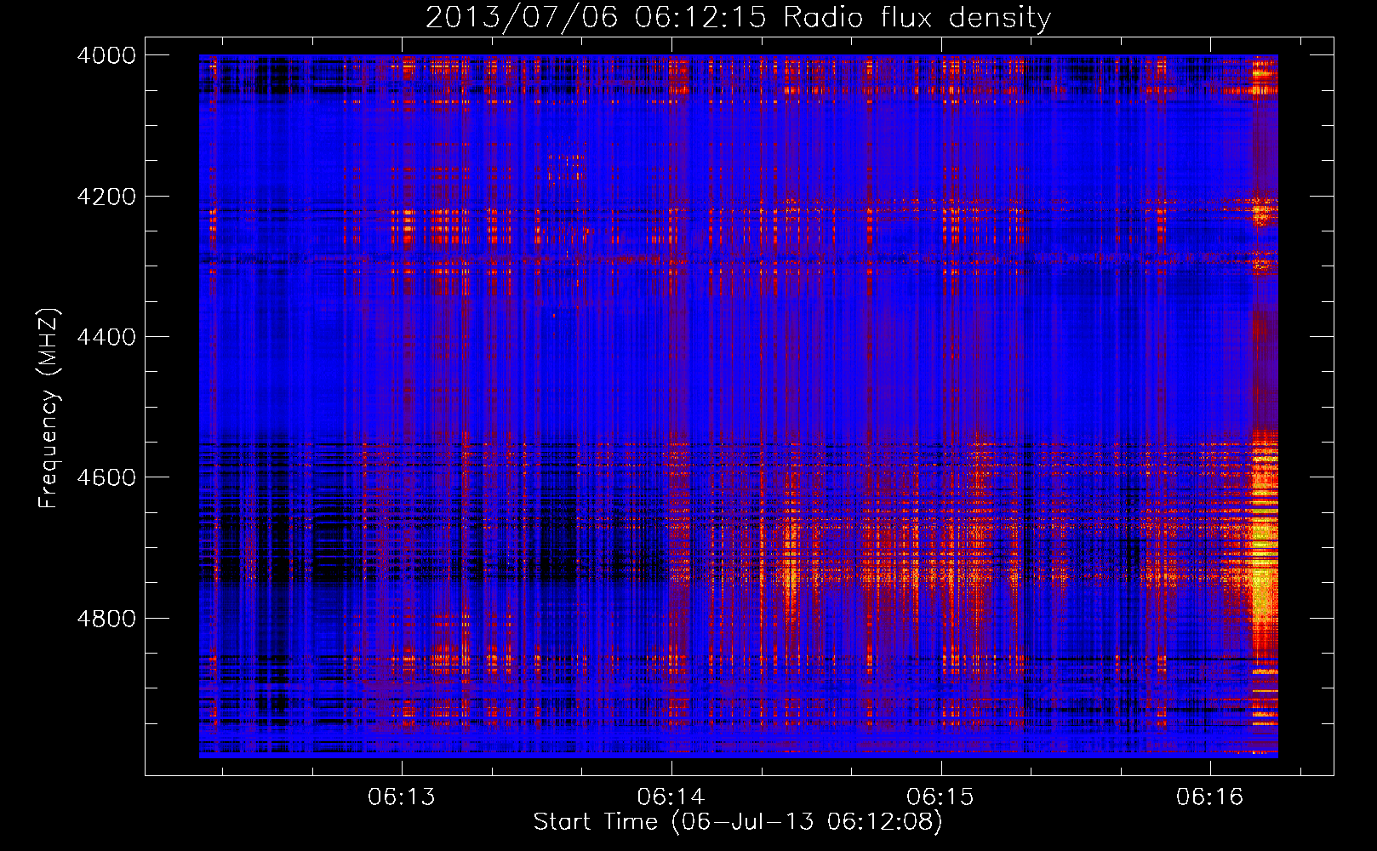Click the 06:15 time tick label
Image resolution: width=1377 pixels, height=851 pixels.
tap(940, 797)
